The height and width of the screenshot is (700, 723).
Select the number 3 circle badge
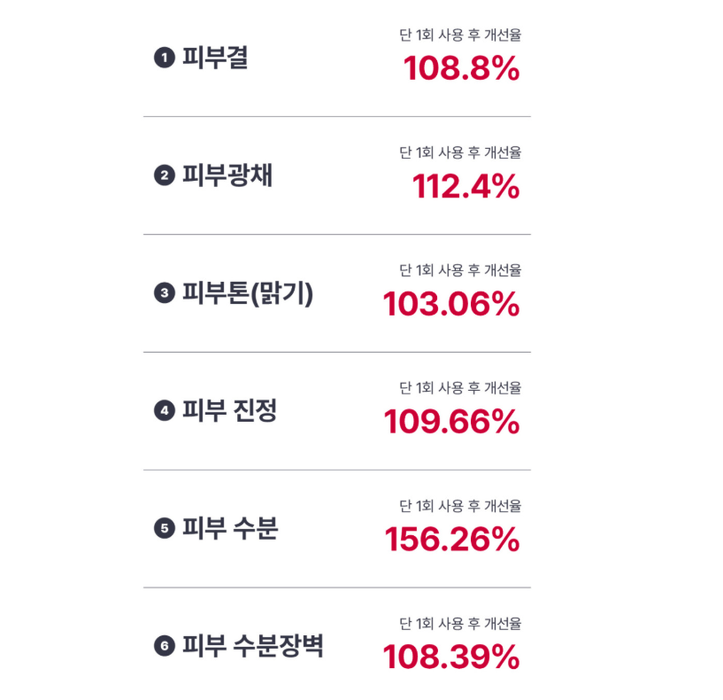click(x=163, y=293)
